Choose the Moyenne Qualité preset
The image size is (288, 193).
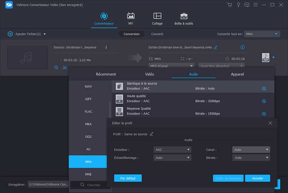[193, 111]
